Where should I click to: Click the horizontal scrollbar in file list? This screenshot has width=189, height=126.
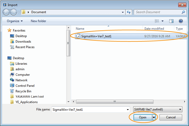tap(115, 102)
